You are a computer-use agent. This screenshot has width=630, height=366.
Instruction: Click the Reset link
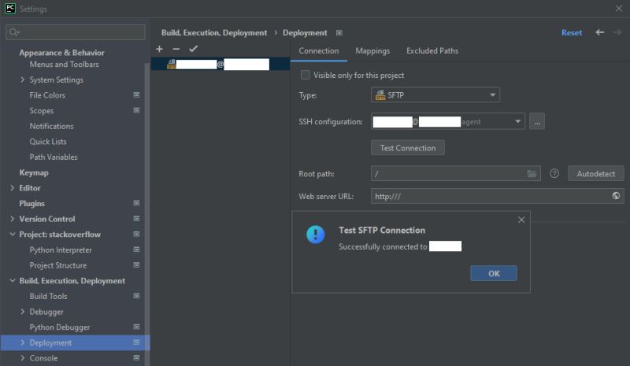[572, 32]
